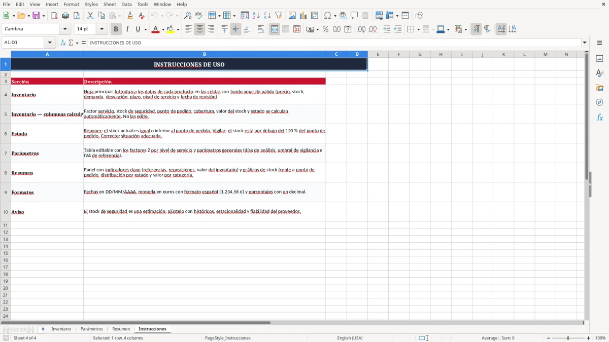
Task: Open the currency format dropdown arrow
Action: 317,29
